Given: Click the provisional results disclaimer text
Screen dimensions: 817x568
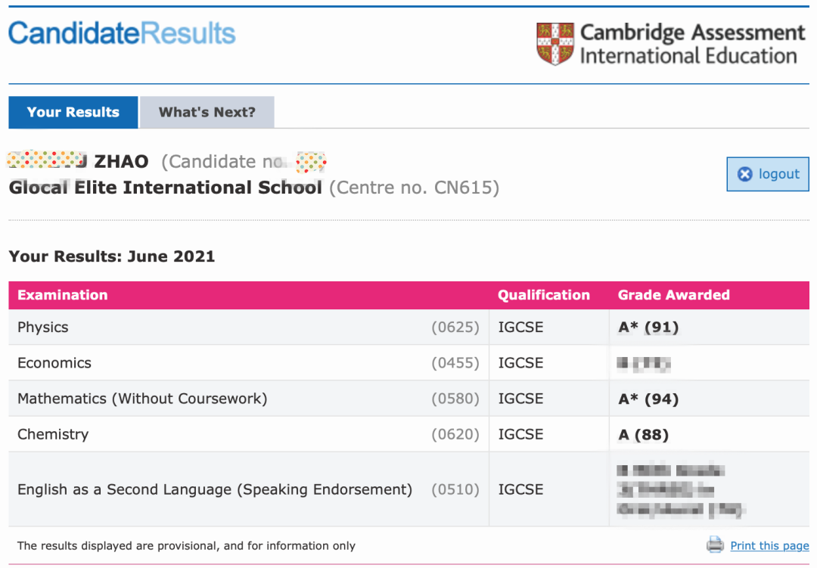Looking at the screenshot, I should click(186, 545).
